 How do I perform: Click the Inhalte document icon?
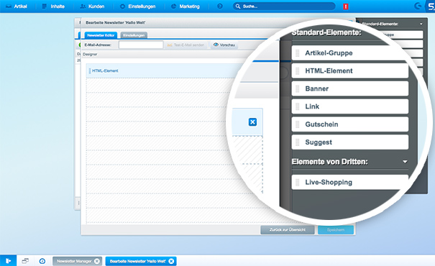pyautogui.click(x=44, y=6)
